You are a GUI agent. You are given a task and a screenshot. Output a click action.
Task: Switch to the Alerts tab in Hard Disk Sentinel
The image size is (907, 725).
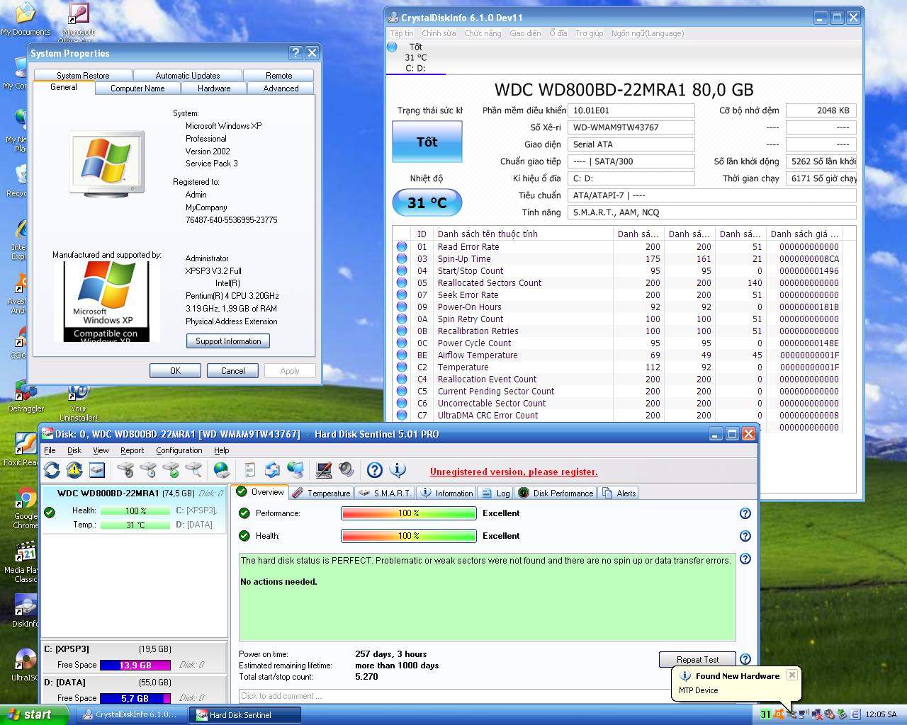click(619, 493)
